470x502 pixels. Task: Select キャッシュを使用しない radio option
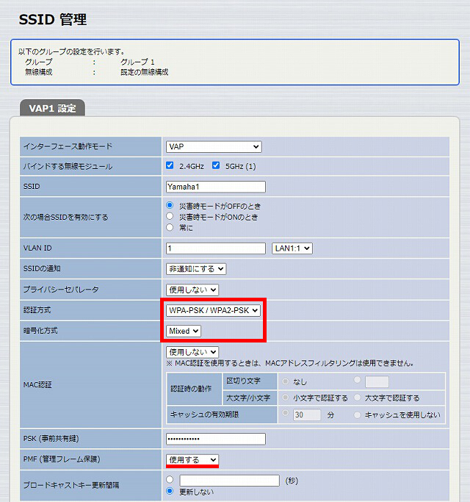point(358,415)
